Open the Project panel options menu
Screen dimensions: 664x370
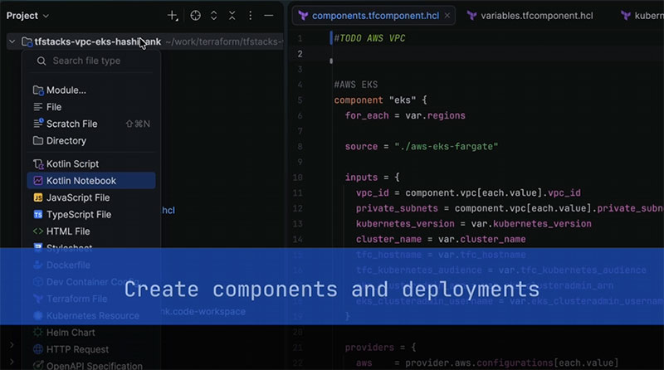click(x=250, y=16)
